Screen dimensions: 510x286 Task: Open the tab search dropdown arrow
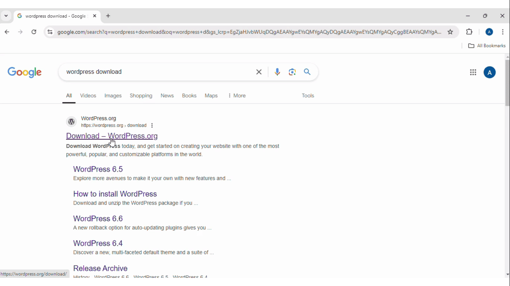(6, 16)
